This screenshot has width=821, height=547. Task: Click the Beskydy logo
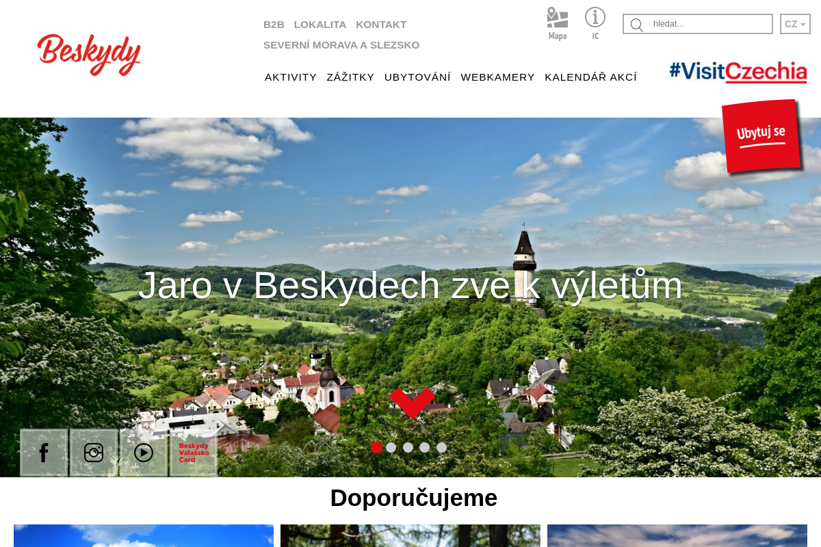click(x=89, y=55)
